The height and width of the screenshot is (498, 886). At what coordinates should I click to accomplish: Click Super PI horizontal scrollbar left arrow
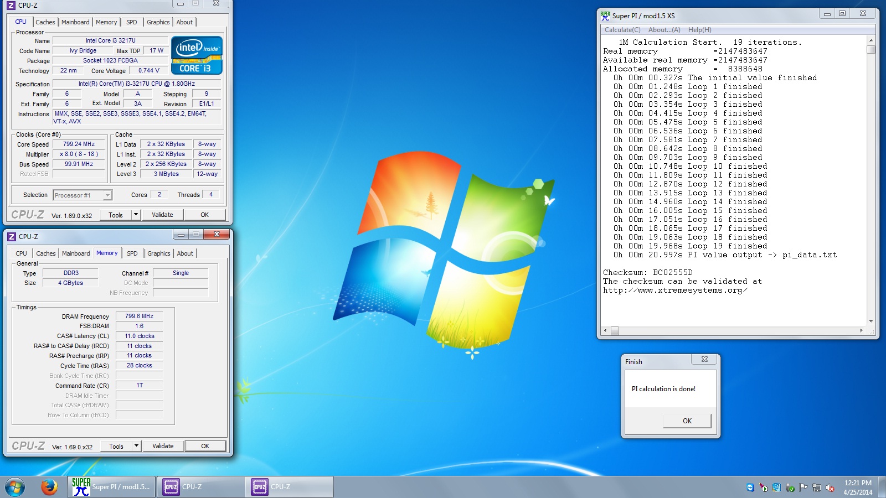coord(605,331)
